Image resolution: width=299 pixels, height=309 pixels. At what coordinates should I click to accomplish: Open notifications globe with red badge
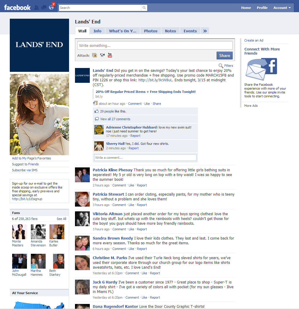52,7
